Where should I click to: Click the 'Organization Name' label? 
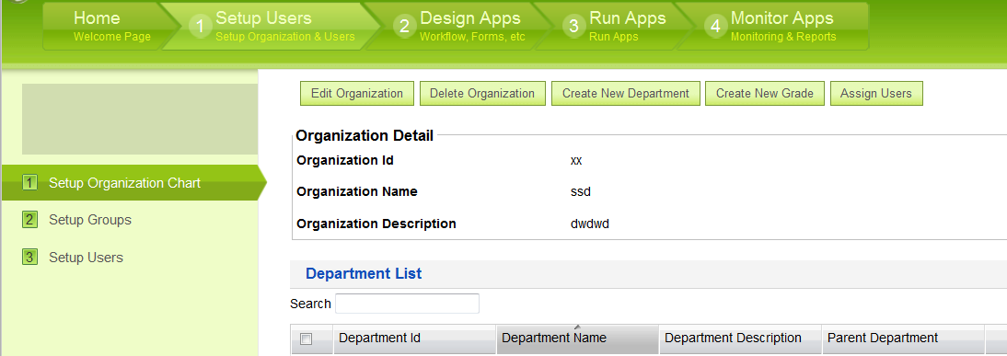click(357, 191)
